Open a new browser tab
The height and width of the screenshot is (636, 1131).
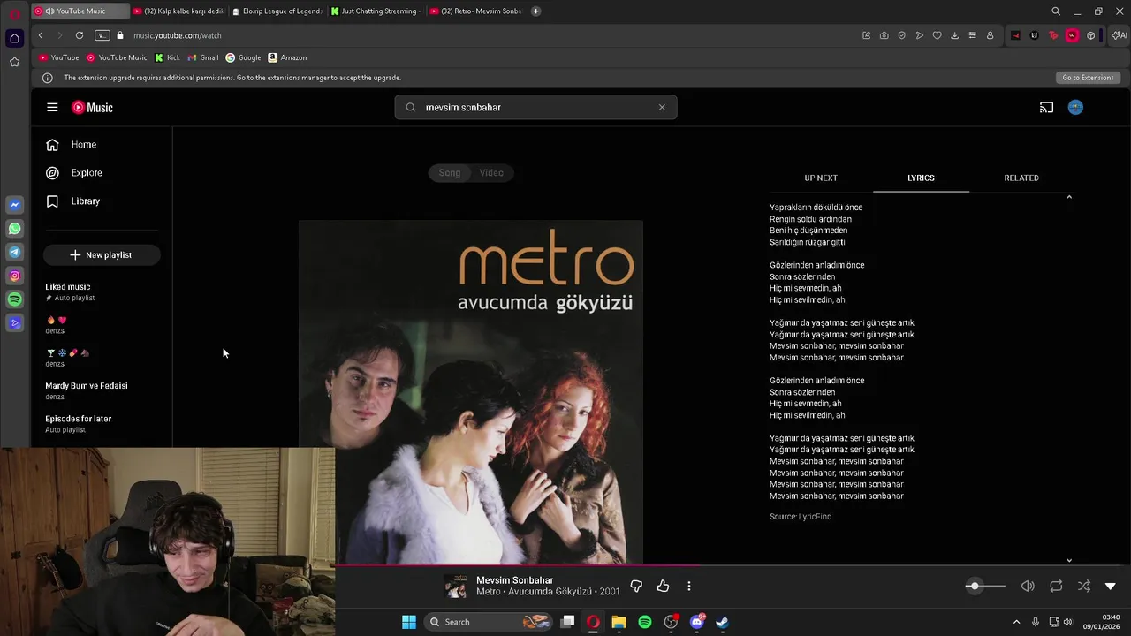[535, 11]
